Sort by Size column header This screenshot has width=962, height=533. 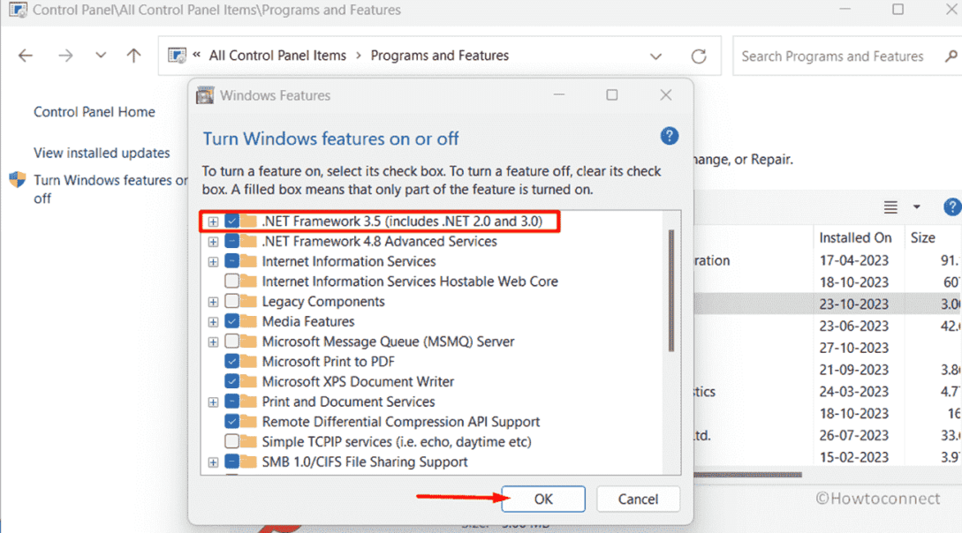(x=923, y=237)
